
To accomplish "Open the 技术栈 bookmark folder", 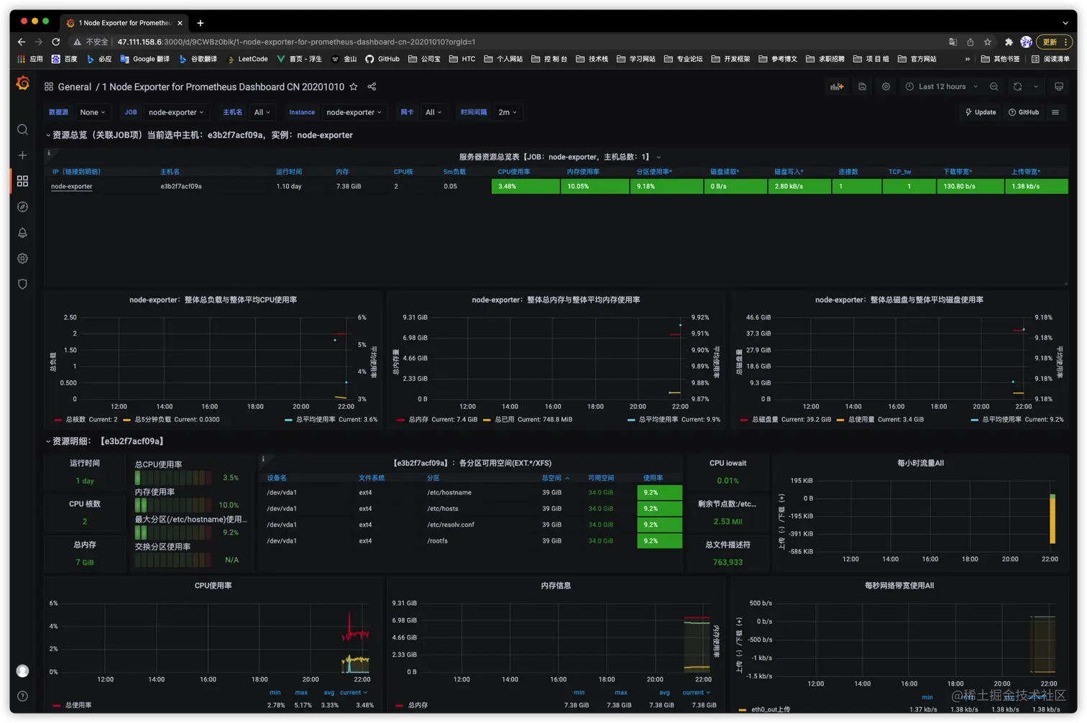I will point(592,59).
